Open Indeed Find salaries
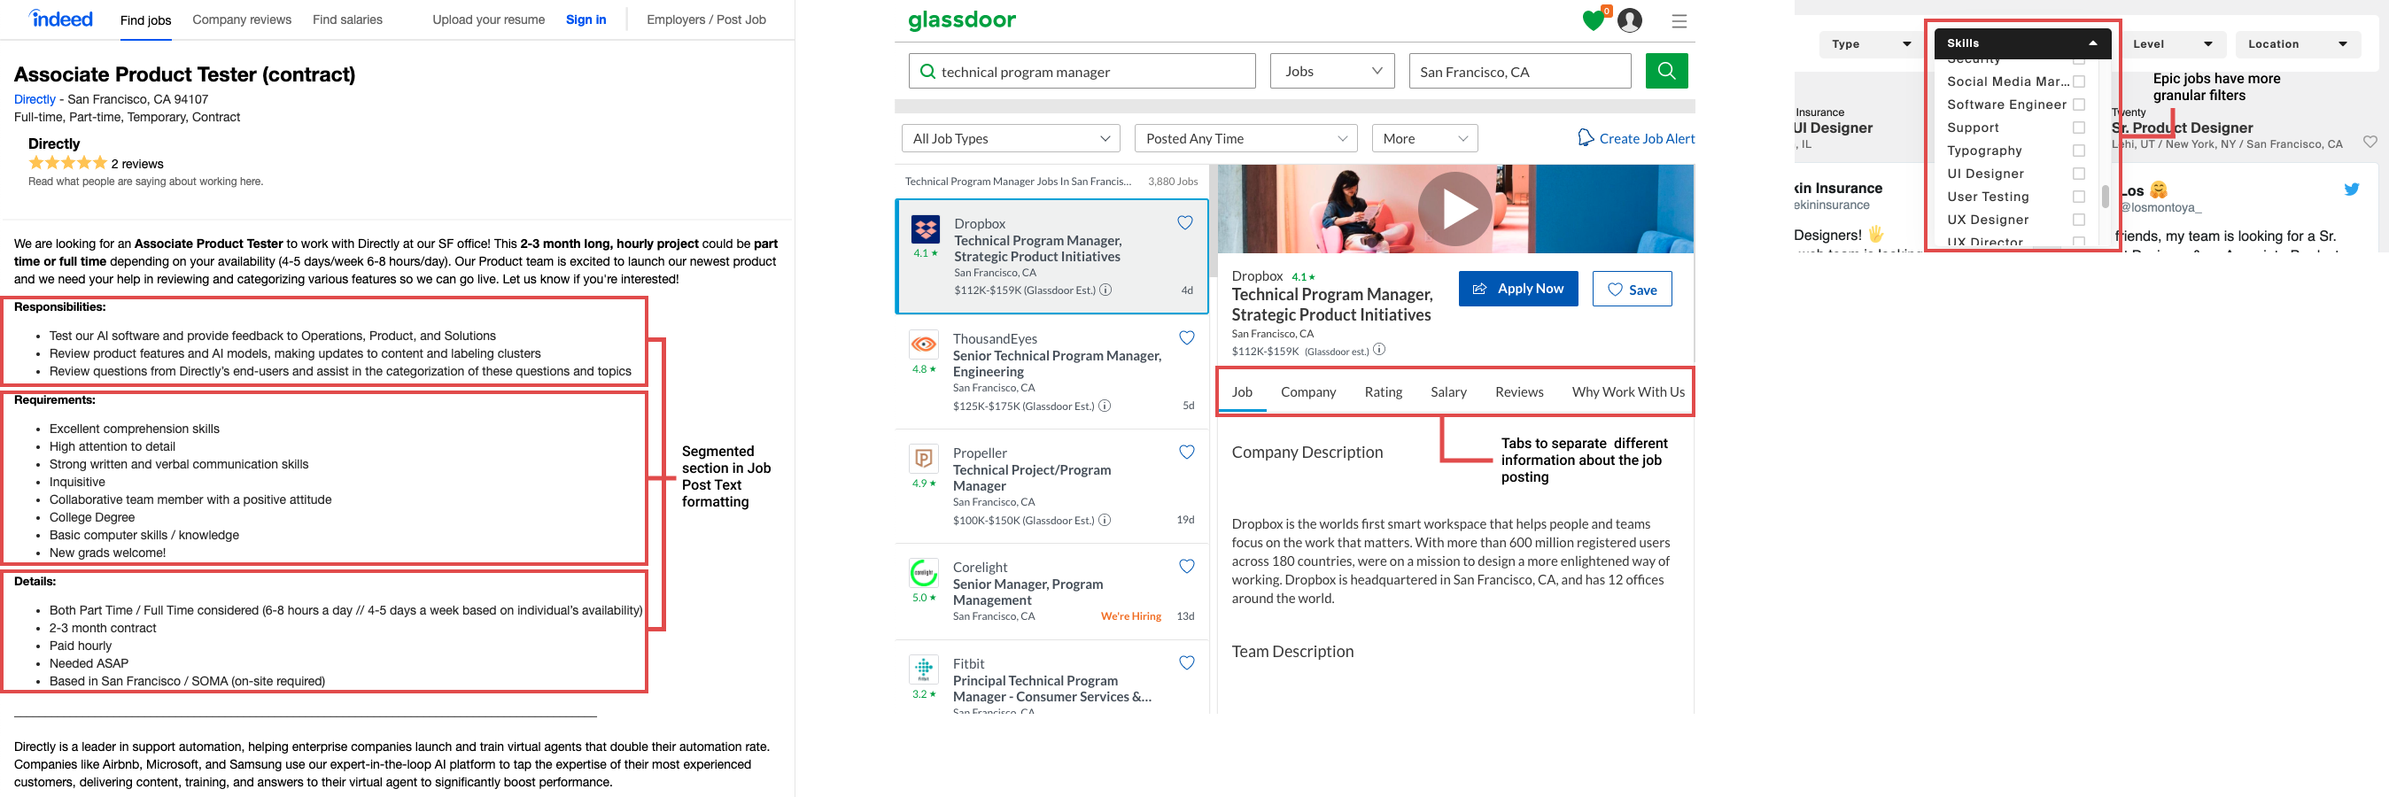 347,19
